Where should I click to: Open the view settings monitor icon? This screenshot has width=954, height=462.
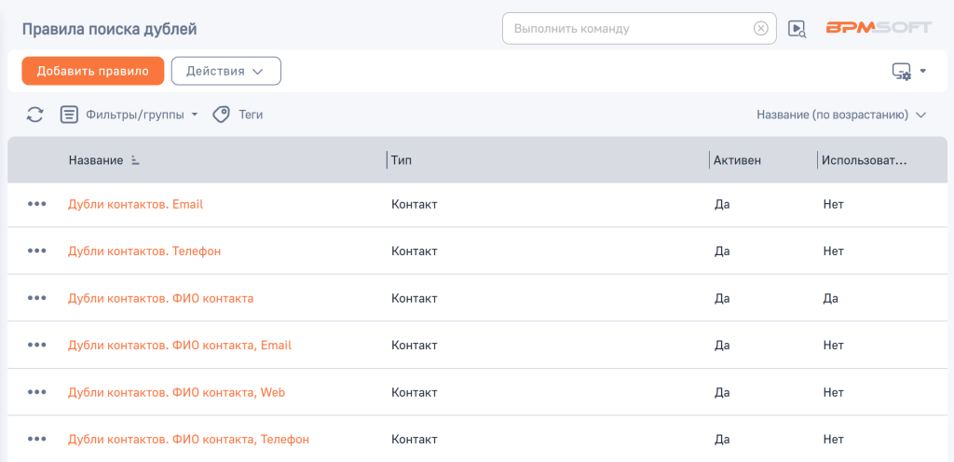pyautogui.click(x=902, y=72)
